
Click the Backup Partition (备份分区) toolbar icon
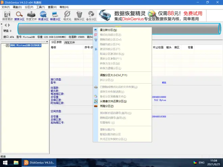point(91,16)
